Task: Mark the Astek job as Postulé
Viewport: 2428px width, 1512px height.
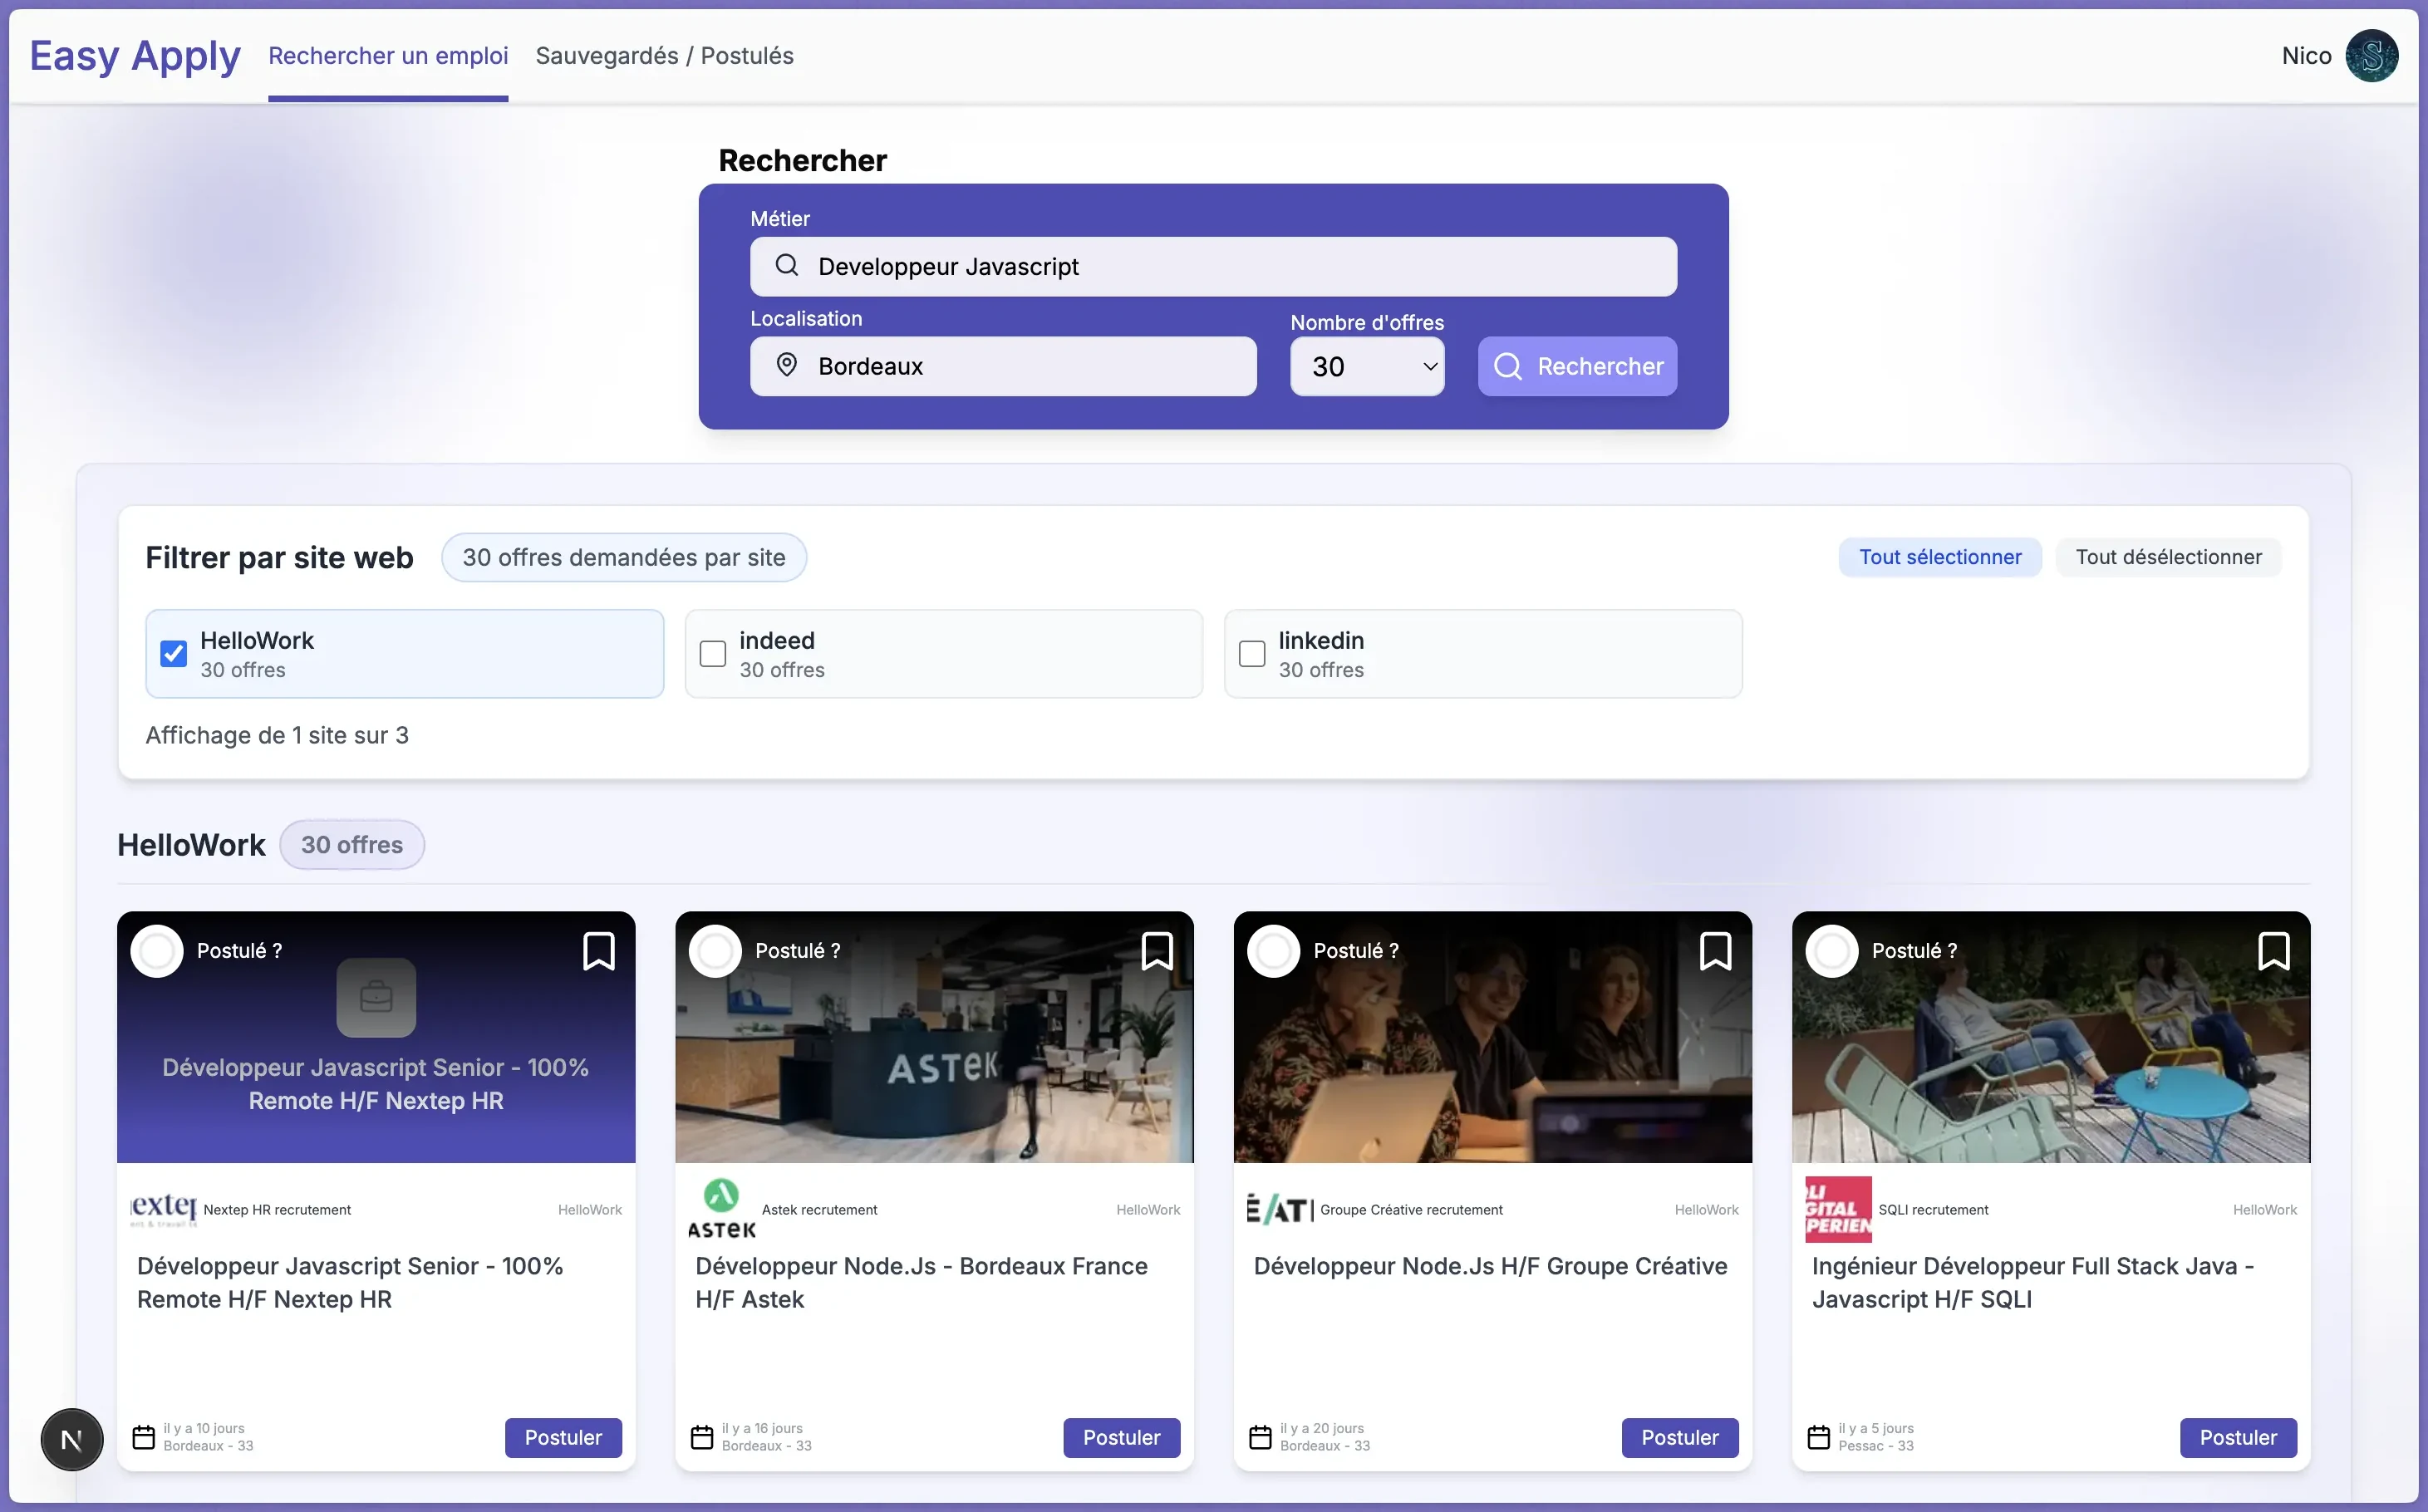Action: 715,951
